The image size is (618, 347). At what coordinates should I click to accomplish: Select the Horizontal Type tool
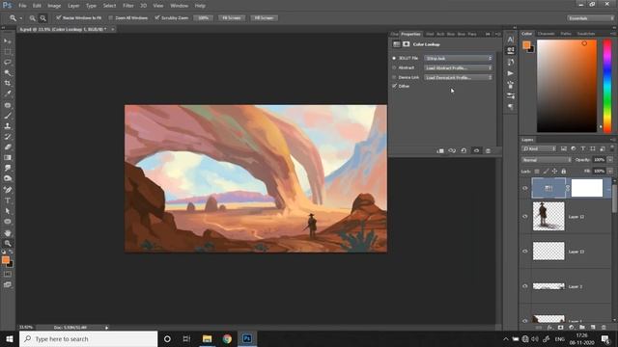coord(8,200)
